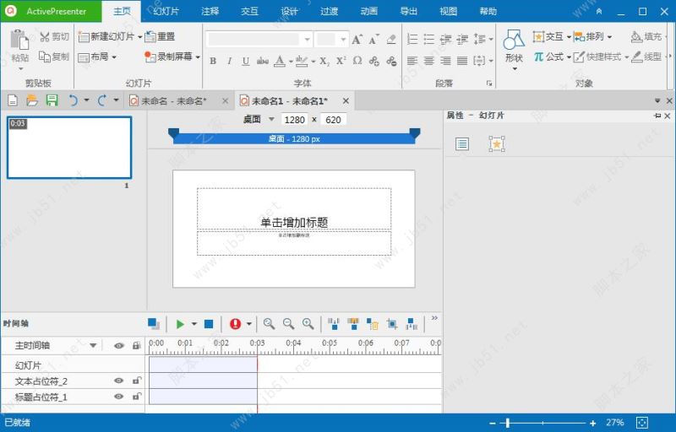Open the font size combo box
Viewport: 676px width, 432px height.
coord(331,40)
